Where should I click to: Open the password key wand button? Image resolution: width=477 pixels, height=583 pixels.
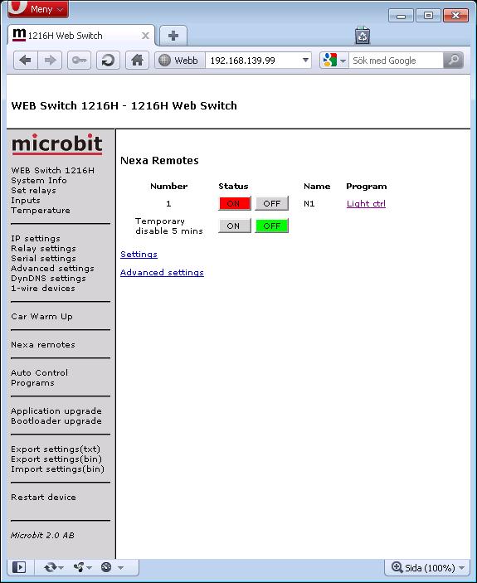tap(79, 60)
